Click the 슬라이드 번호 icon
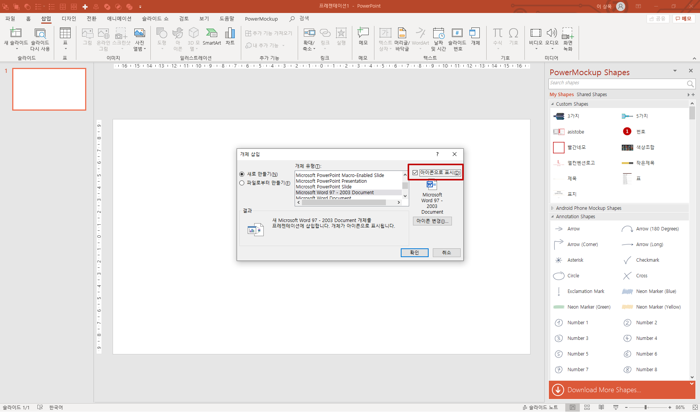This screenshot has height=412, width=700. (x=457, y=33)
